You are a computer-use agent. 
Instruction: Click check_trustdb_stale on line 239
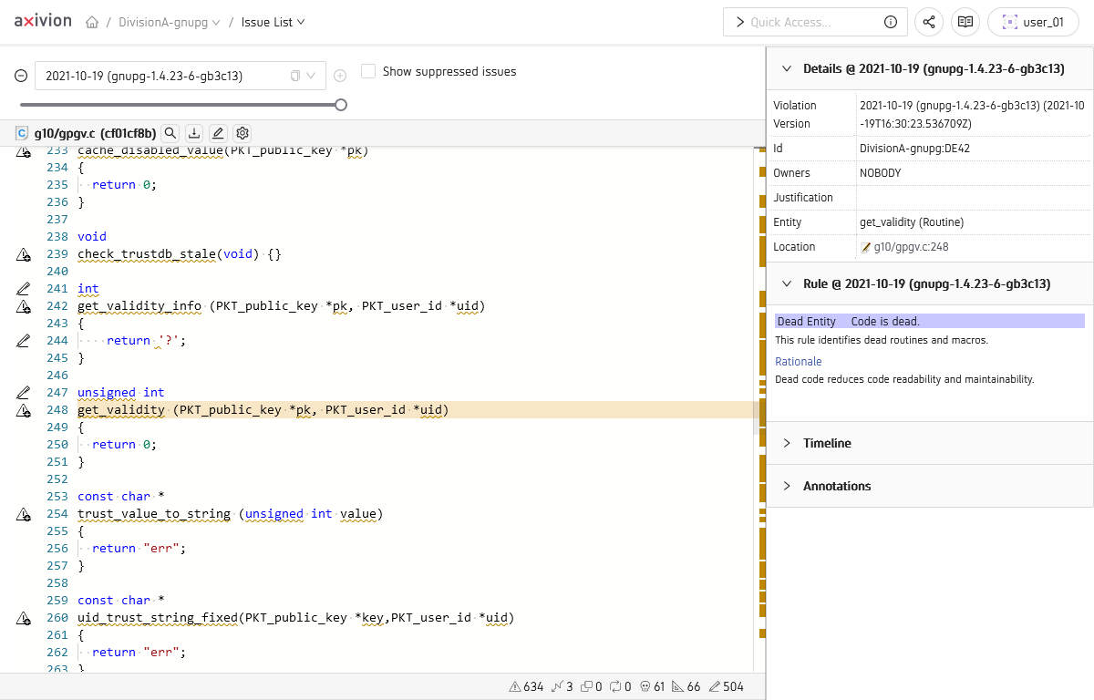coord(147,254)
